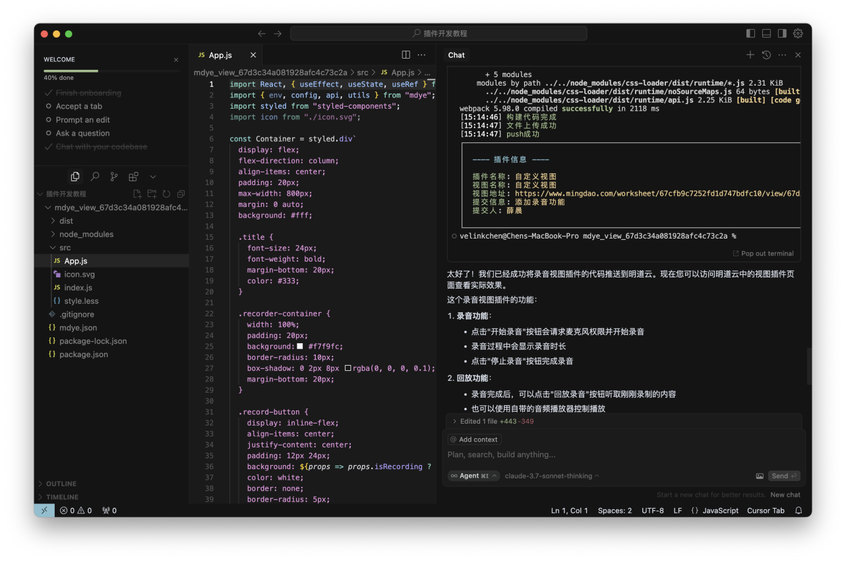Check the 'Accept a tab' onboarding item
Screen dimensions: 846x562
[49, 106]
